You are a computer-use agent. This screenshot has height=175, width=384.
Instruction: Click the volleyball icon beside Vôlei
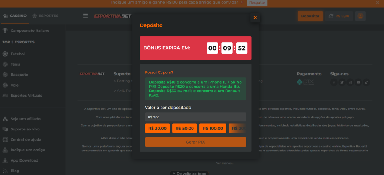tap(5, 85)
